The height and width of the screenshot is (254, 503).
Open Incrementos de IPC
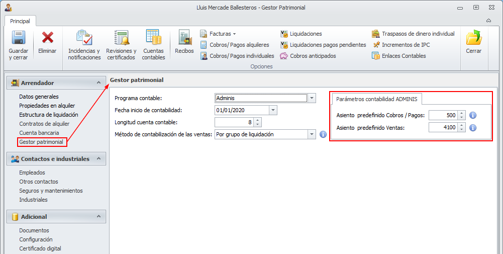coord(401,45)
